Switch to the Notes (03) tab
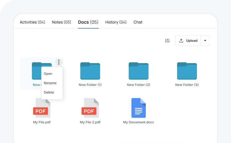Screen dimensions: 231x143 click(61, 22)
